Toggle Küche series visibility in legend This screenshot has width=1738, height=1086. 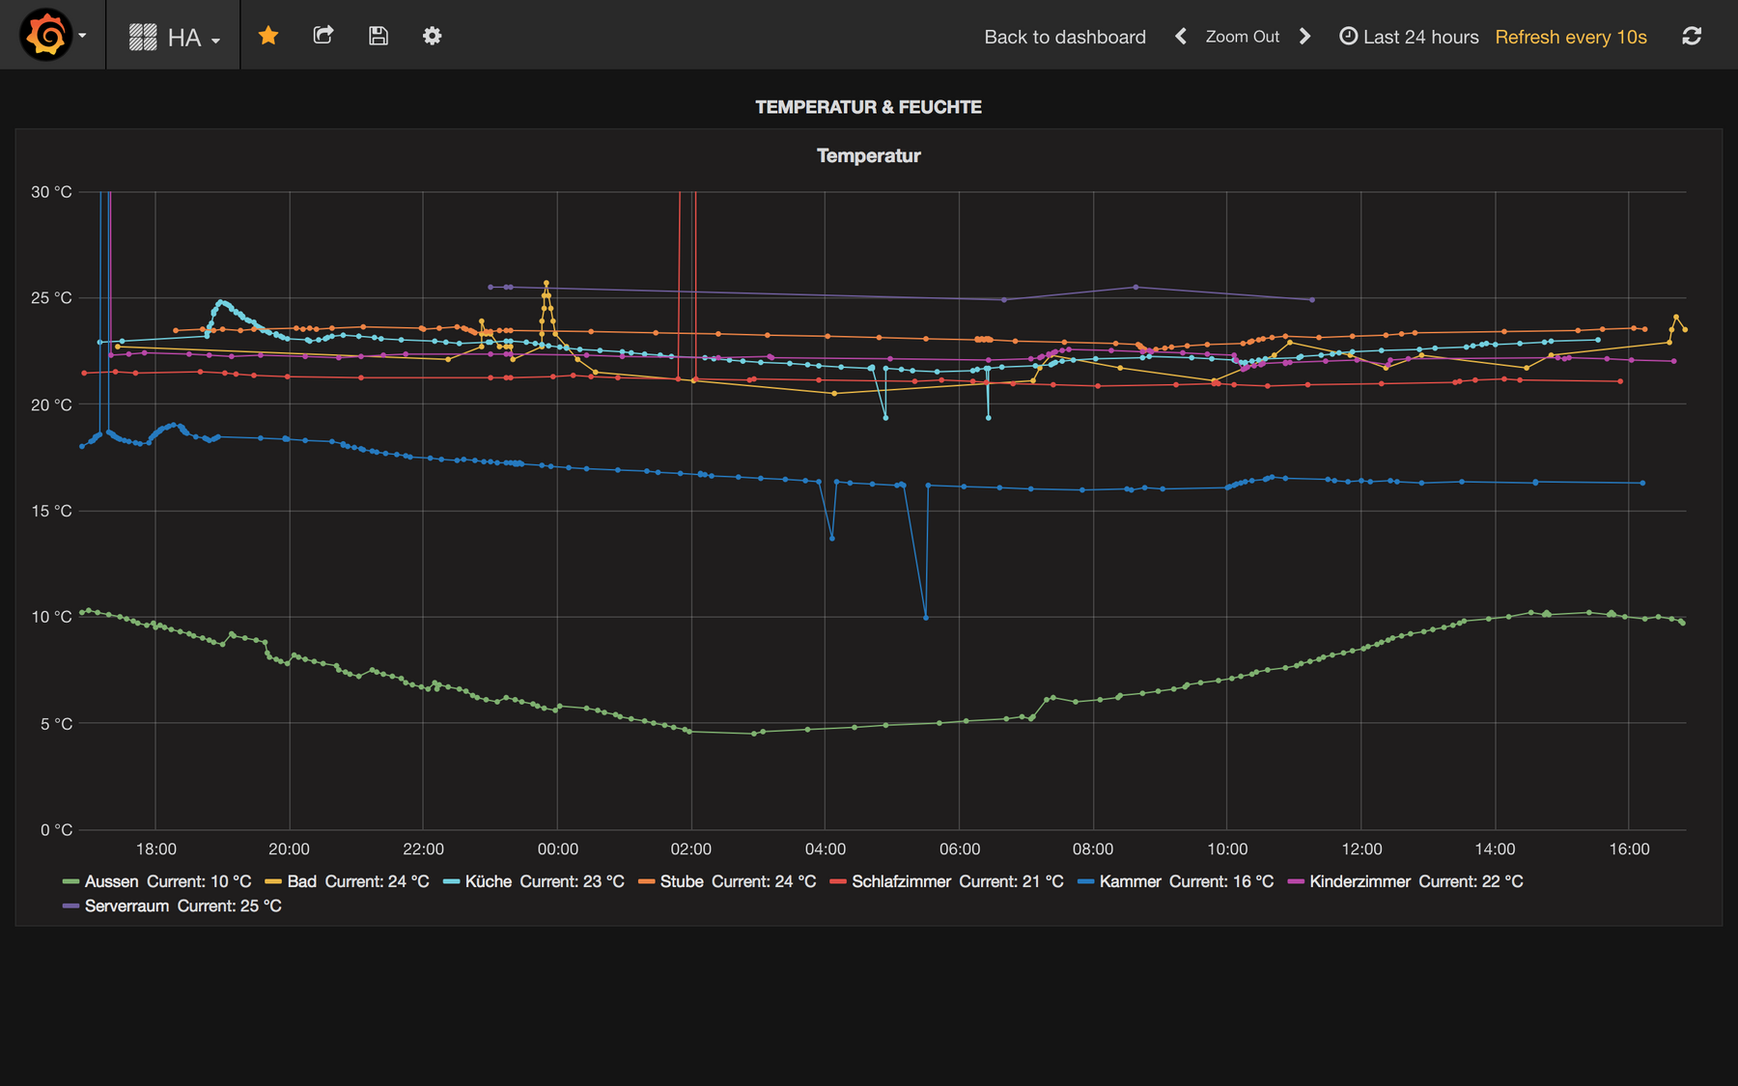(x=488, y=881)
